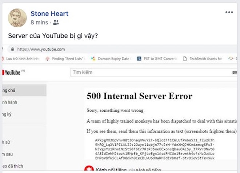Image resolution: width=240 pixels, height=173 pixels.
Task: Click the red channel icon below error
Action: tap(89, 169)
